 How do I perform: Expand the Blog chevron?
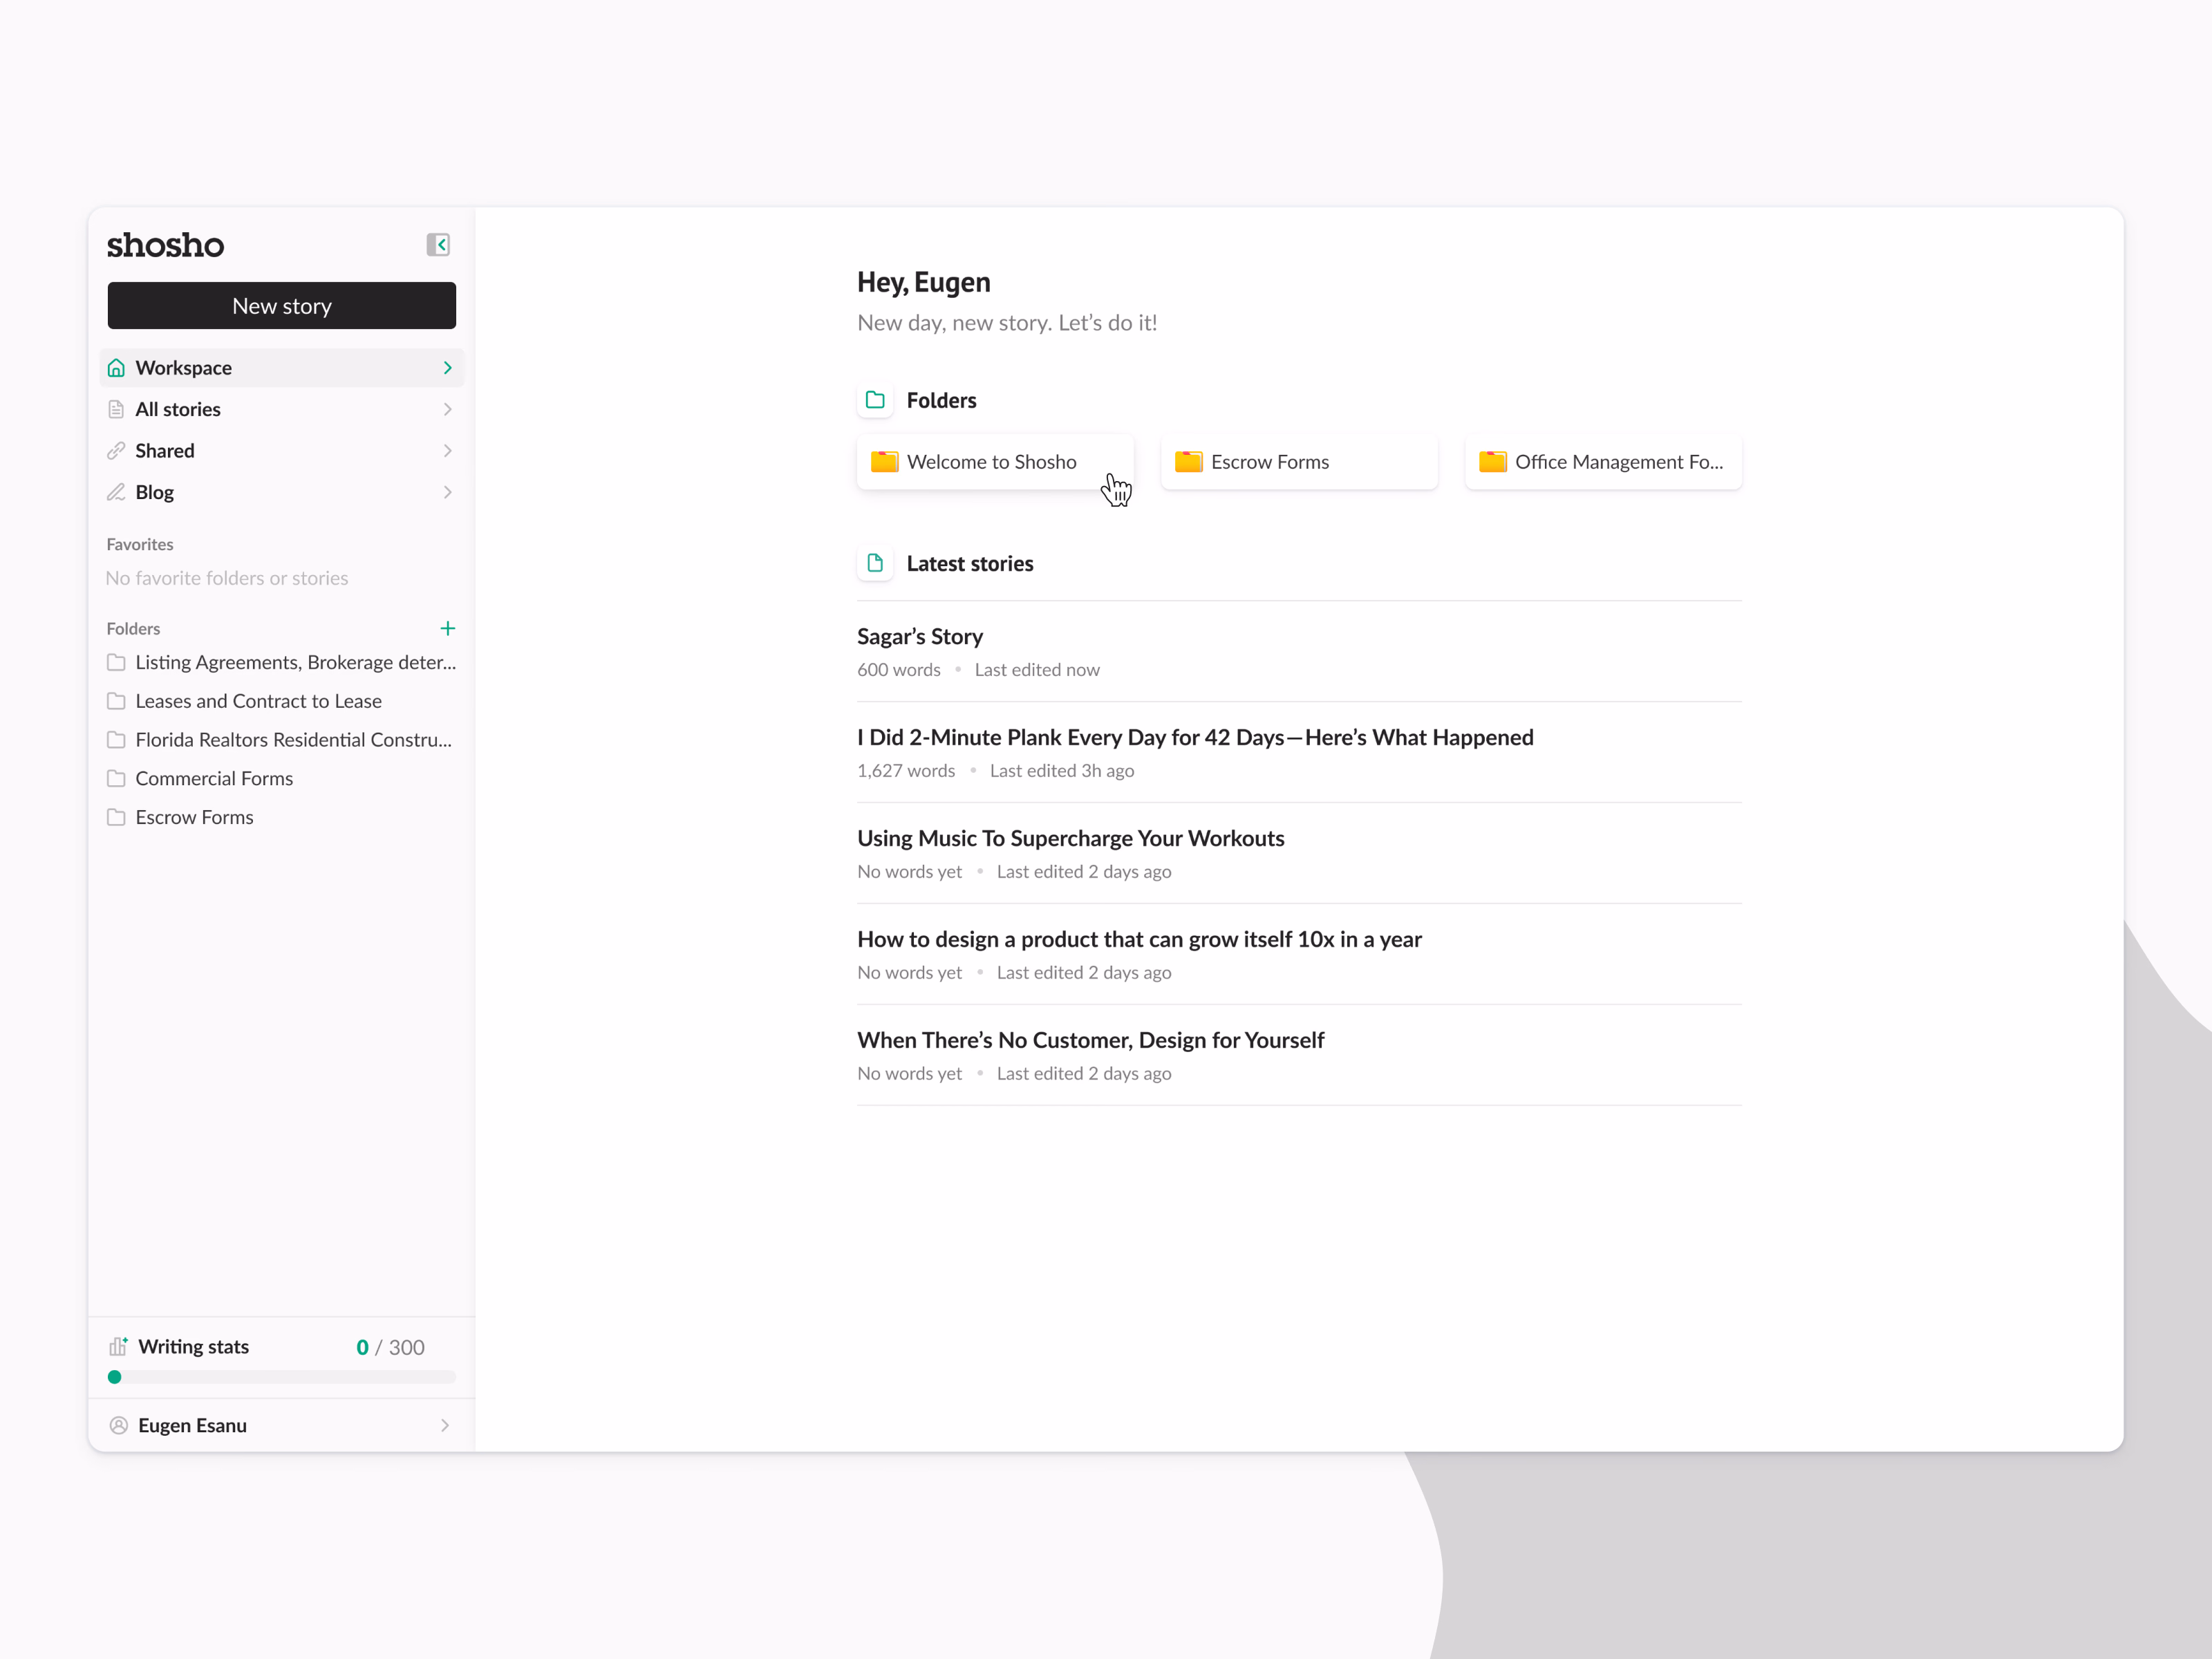pos(447,492)
